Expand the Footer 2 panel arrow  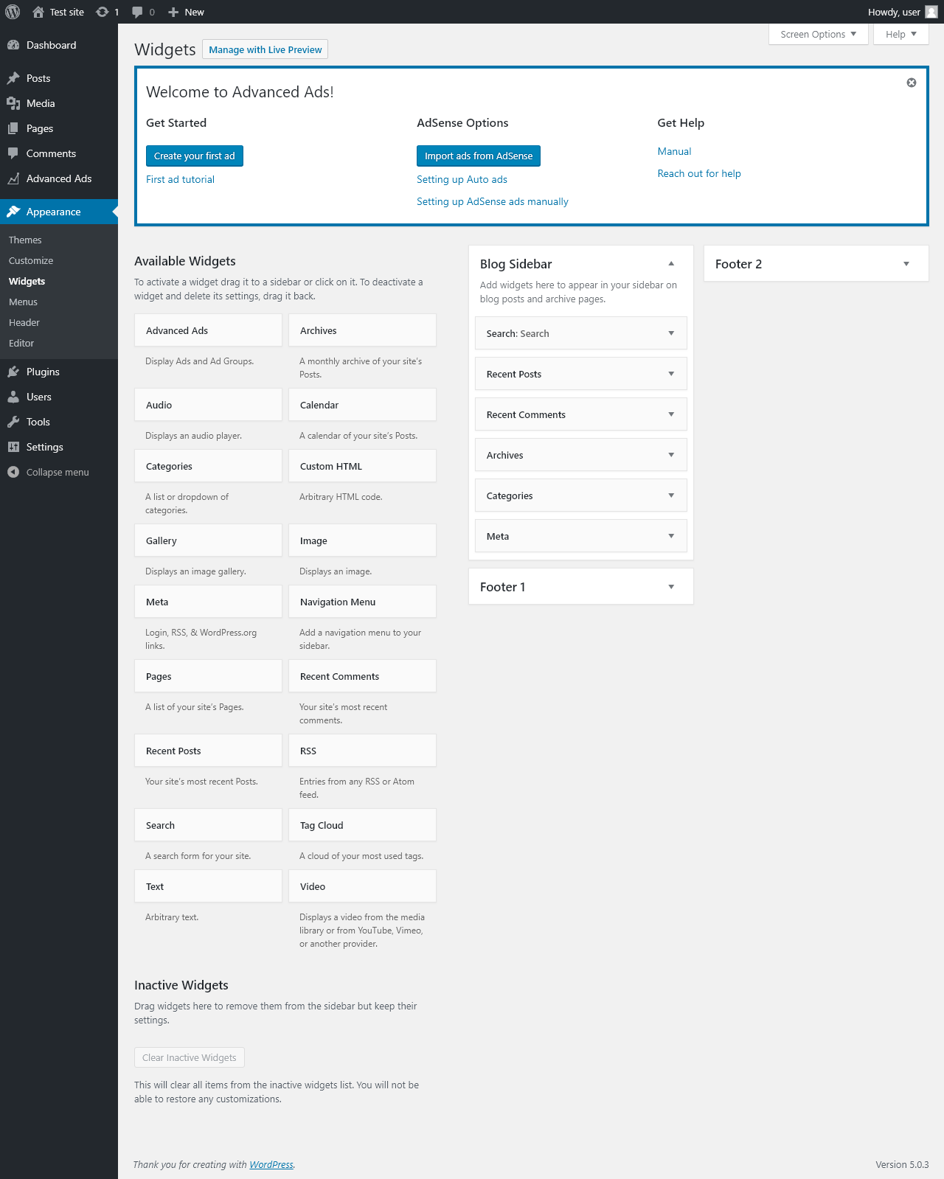coord(906,264)
